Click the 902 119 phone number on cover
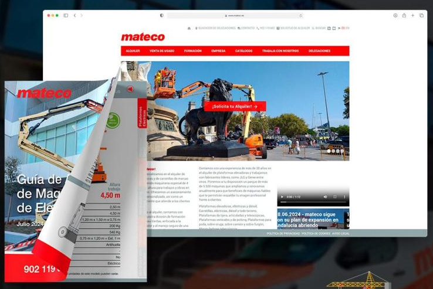The height and width of the screenshot is (289, 433). [x=42, y=269]
